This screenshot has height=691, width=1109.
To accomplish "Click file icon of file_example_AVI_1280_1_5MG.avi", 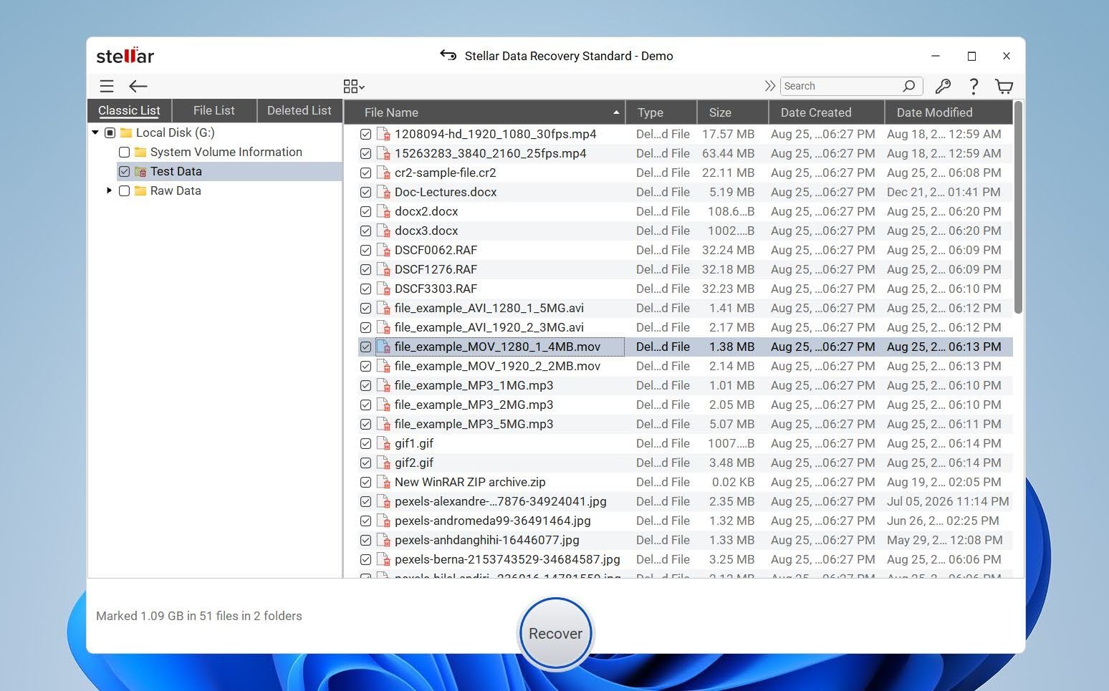I will [383, 308].
